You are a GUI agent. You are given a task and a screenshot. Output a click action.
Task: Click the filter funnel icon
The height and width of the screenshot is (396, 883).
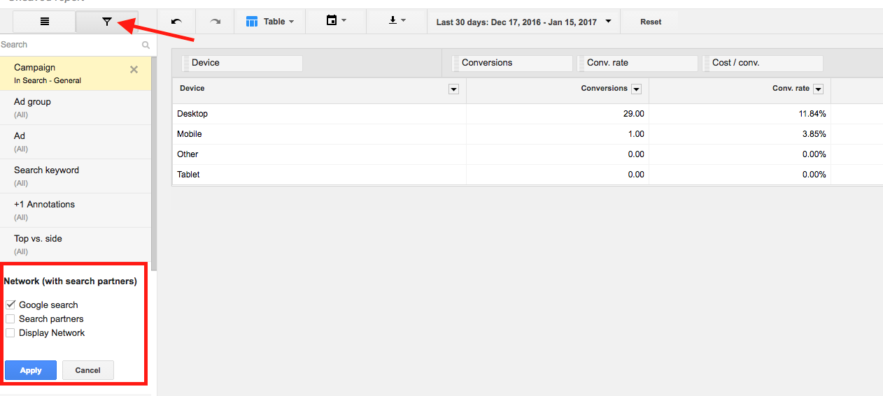tap(106, 22)
